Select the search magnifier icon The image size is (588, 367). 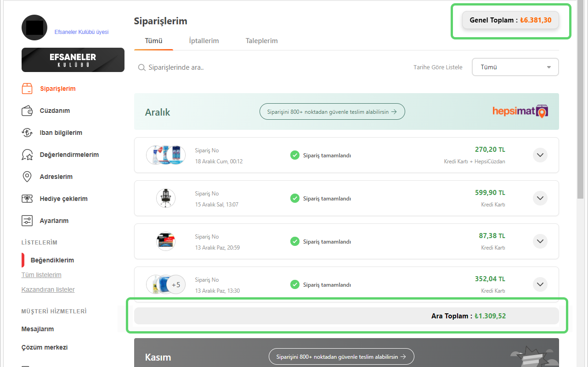pos(142,67)
